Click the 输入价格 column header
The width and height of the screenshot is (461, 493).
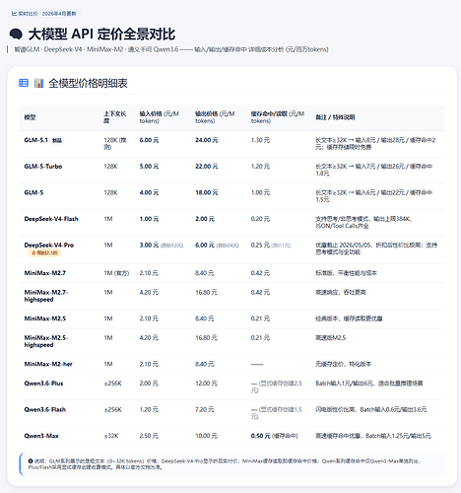coord(159,117)
